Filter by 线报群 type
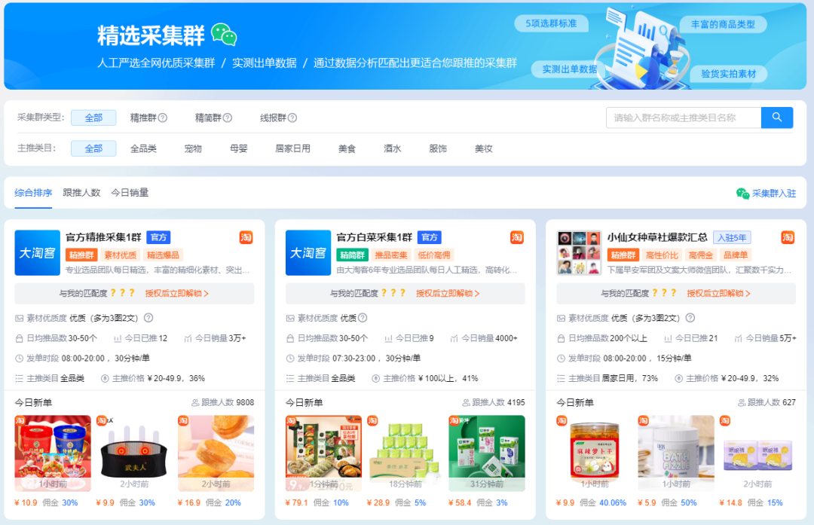 tap(273, 118)
